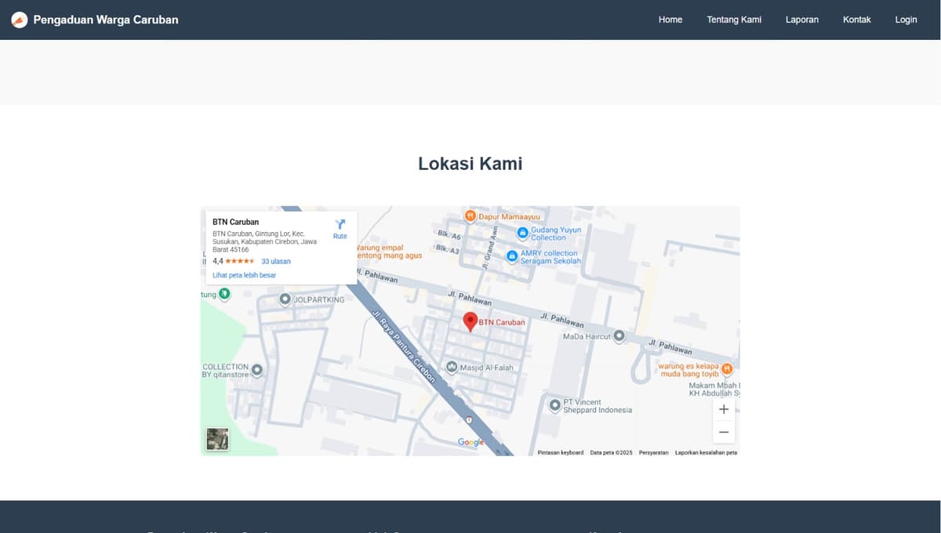Zoom in the map with plus button
The width and height of the screenshot is (941, 533).
pyautogui.click(x=724, y=409)
